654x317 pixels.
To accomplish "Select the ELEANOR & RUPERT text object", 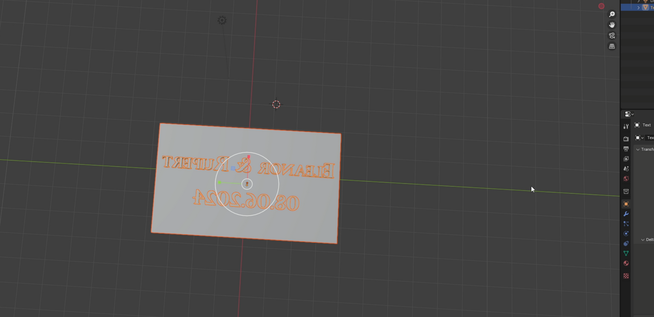I will [x=248, y=167].
